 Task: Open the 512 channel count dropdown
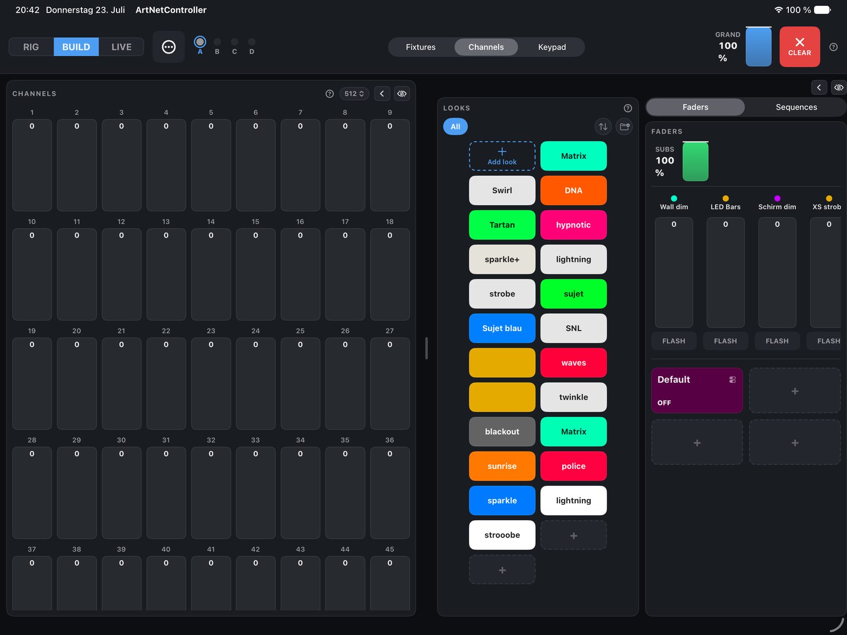coord(354,94)
